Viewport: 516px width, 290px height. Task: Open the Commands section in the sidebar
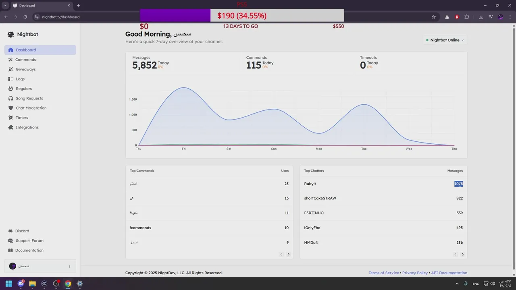(x=40, y=60)
